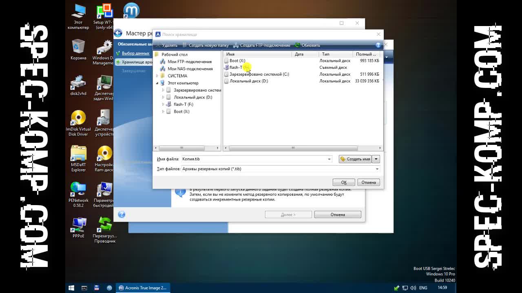Open Диспетчер устройств desktop icon
522x293 pixels.
click(104, 123)
